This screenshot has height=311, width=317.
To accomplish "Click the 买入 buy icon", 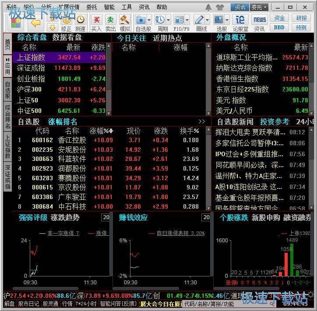I will click(96, 20).
